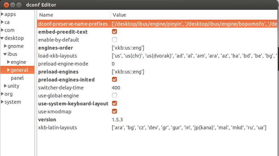Select the panel tree item
Screen dimensions: 279x156
point(17,78)
